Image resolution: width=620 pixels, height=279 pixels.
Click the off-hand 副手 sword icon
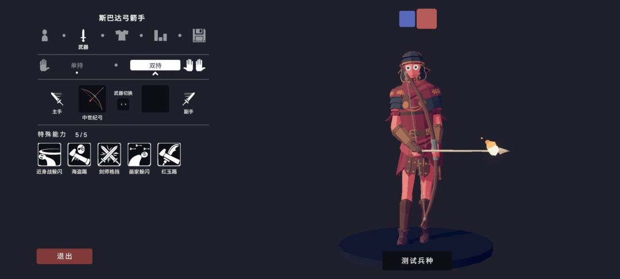tap(189, 99)
